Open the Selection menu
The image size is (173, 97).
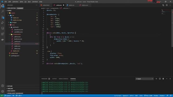point(15,2)
